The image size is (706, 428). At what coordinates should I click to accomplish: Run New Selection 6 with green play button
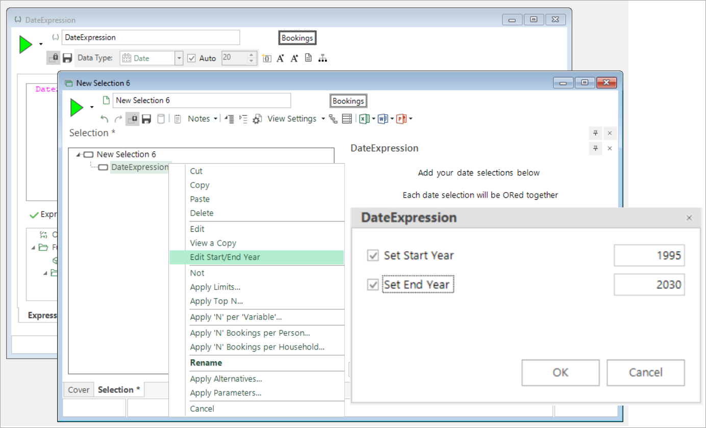(77, 107)
